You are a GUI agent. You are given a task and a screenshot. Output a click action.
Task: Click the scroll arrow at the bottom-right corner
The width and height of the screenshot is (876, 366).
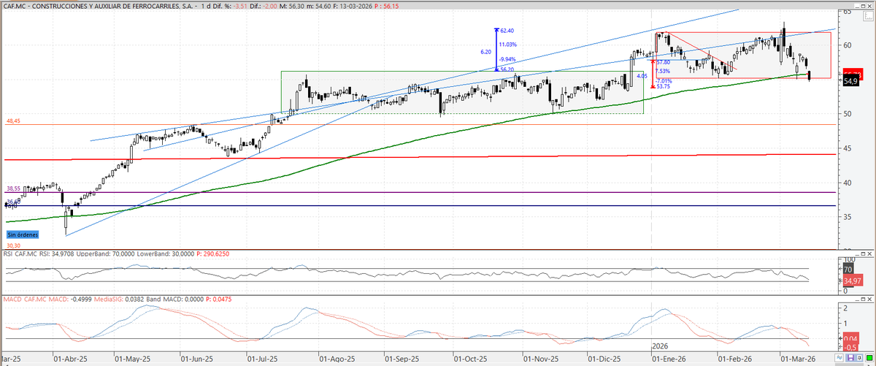pyautogui.click(x=868, y=364)
